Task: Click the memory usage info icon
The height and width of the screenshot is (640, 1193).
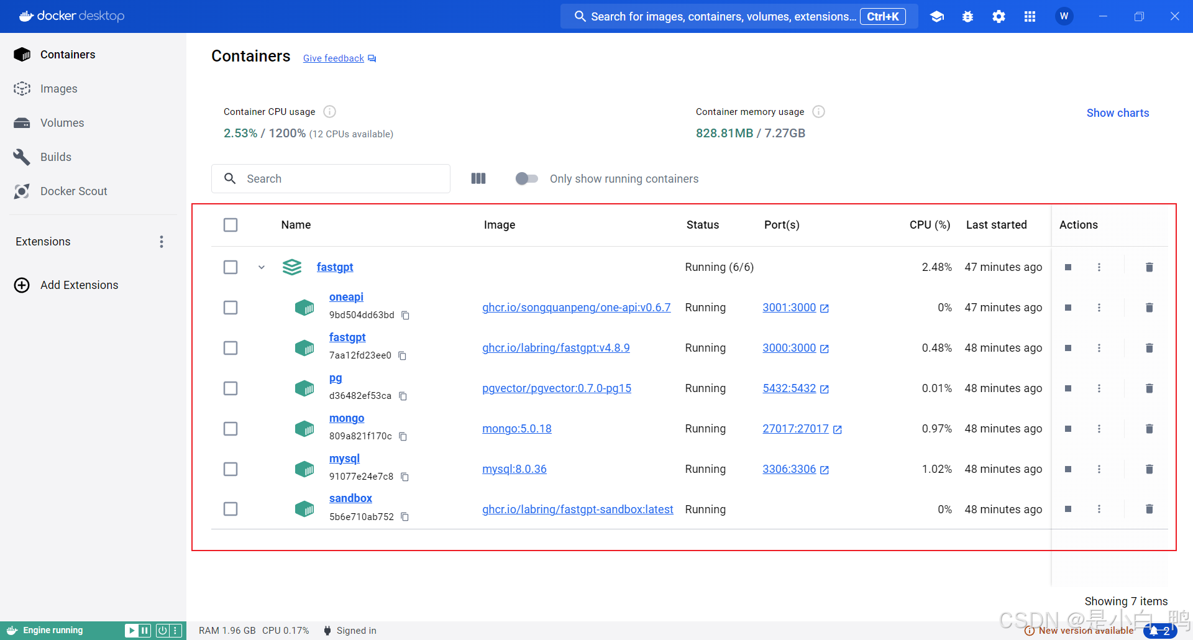Action: 819,112
